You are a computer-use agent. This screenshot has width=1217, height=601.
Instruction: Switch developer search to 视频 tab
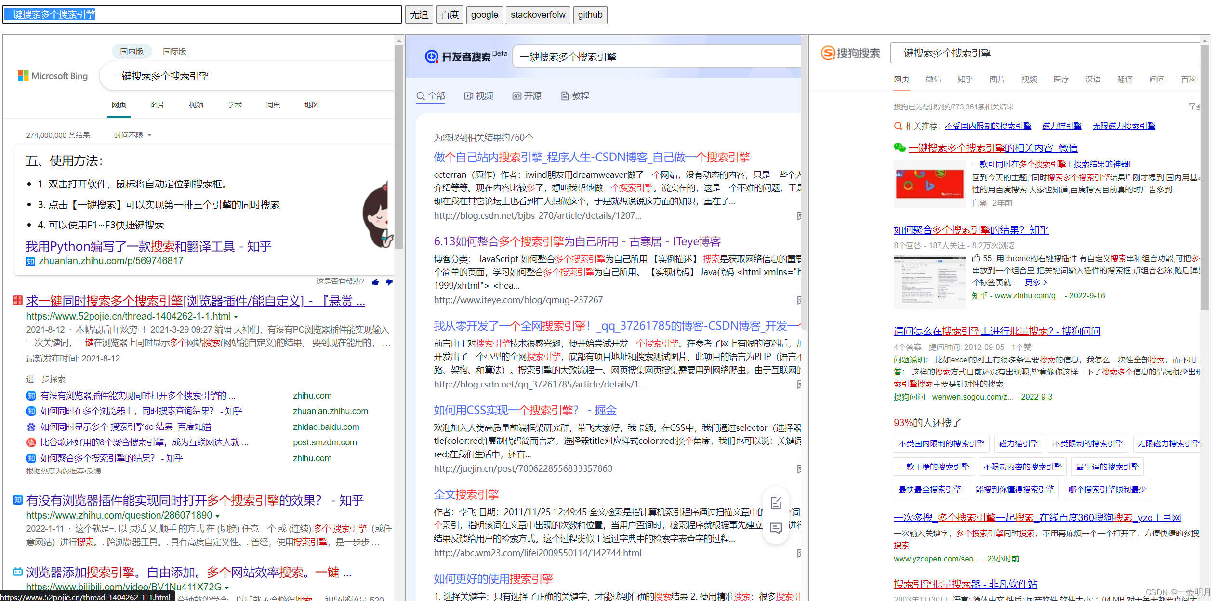pos(478,96)
